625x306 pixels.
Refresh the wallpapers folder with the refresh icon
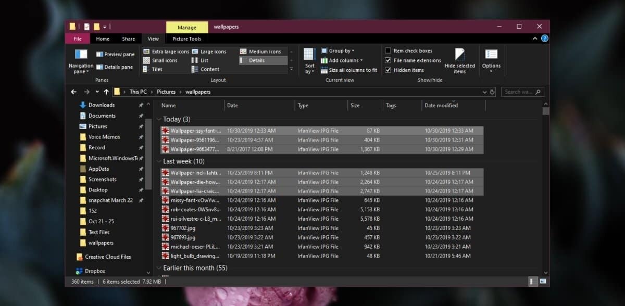(x=493, y=92)
